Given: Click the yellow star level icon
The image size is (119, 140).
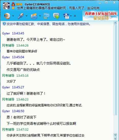Looking at the screenshot, I should pos(13,8).
